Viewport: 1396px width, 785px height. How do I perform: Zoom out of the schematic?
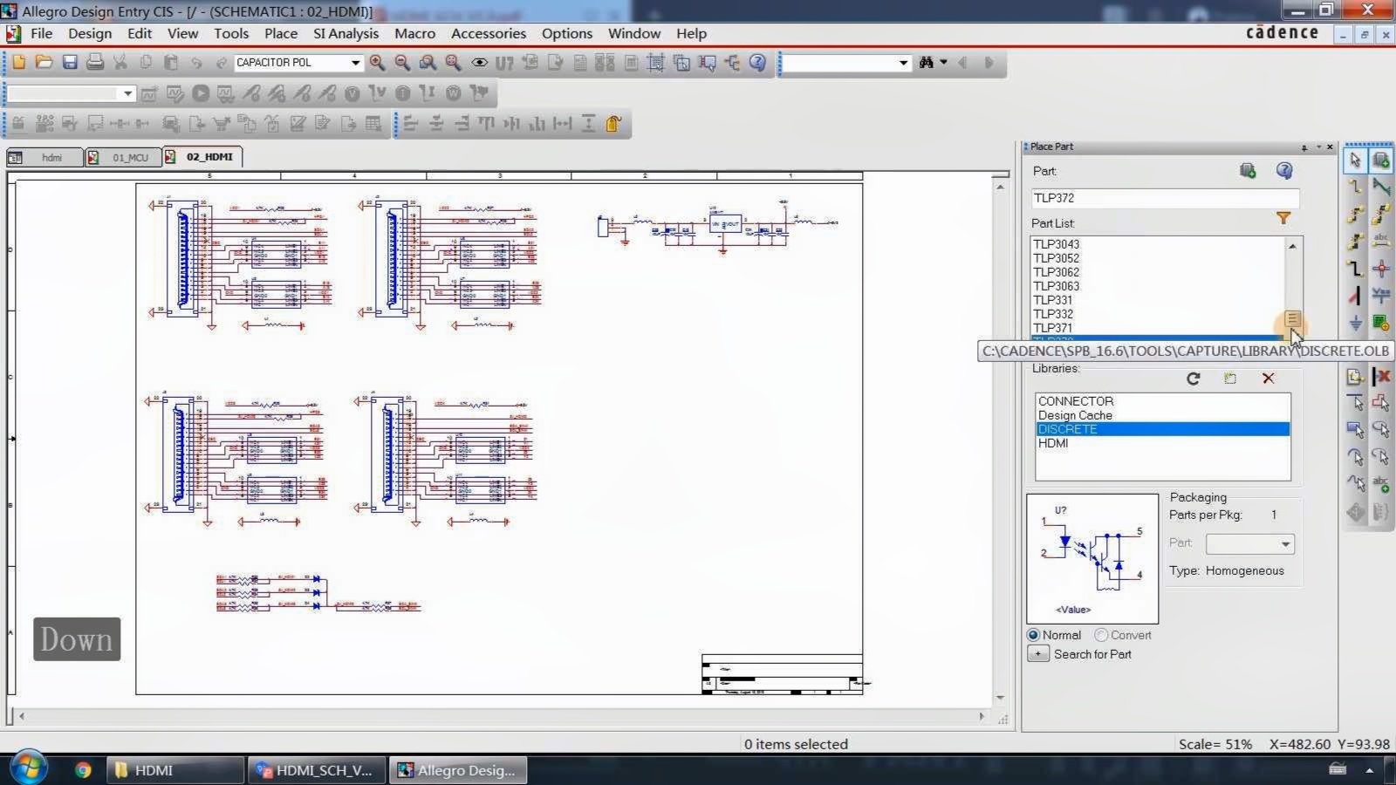[402, 63]
